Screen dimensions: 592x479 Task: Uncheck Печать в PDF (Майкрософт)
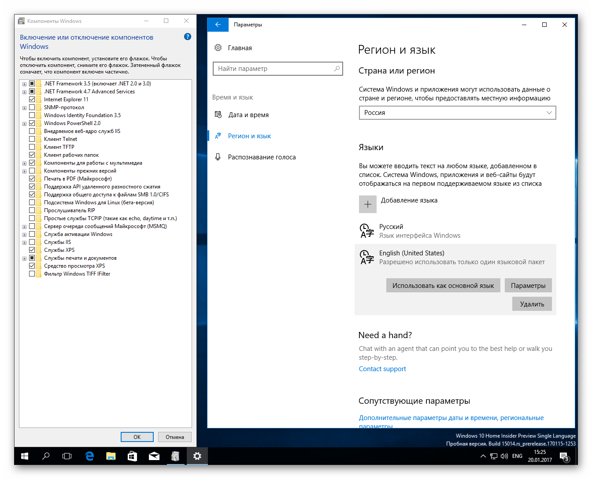click(x=32, y=179)
